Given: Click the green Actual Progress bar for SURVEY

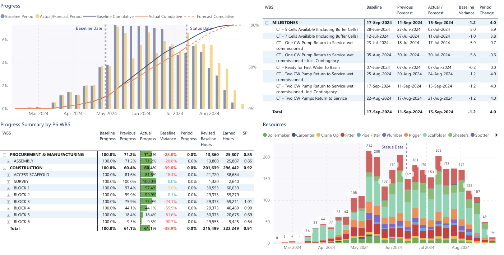Looking at the screenshot, I should 148,181.
